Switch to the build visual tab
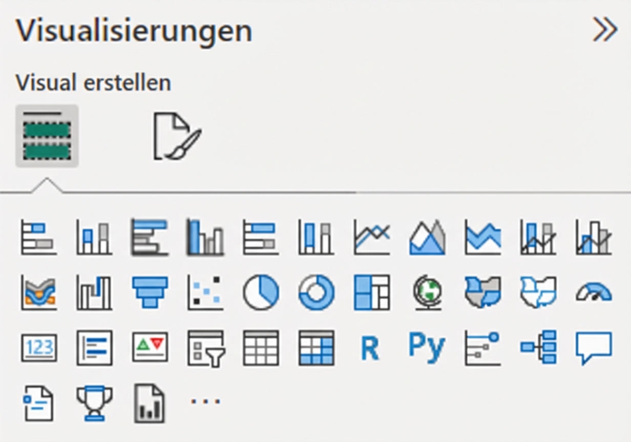The image size is (631, 442). pos(47,136)
